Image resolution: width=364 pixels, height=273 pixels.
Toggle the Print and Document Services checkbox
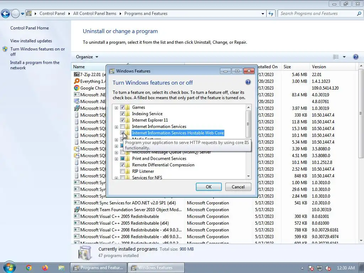(x=122, y=159)
